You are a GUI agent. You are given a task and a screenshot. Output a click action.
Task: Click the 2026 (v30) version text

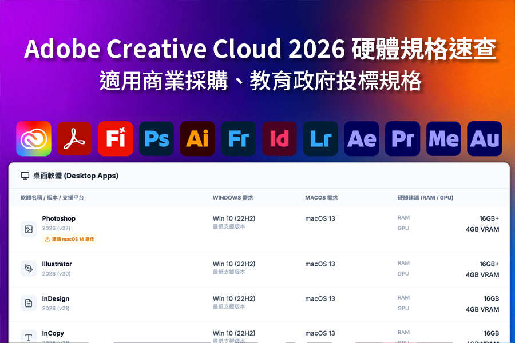[x=56, y=273]
